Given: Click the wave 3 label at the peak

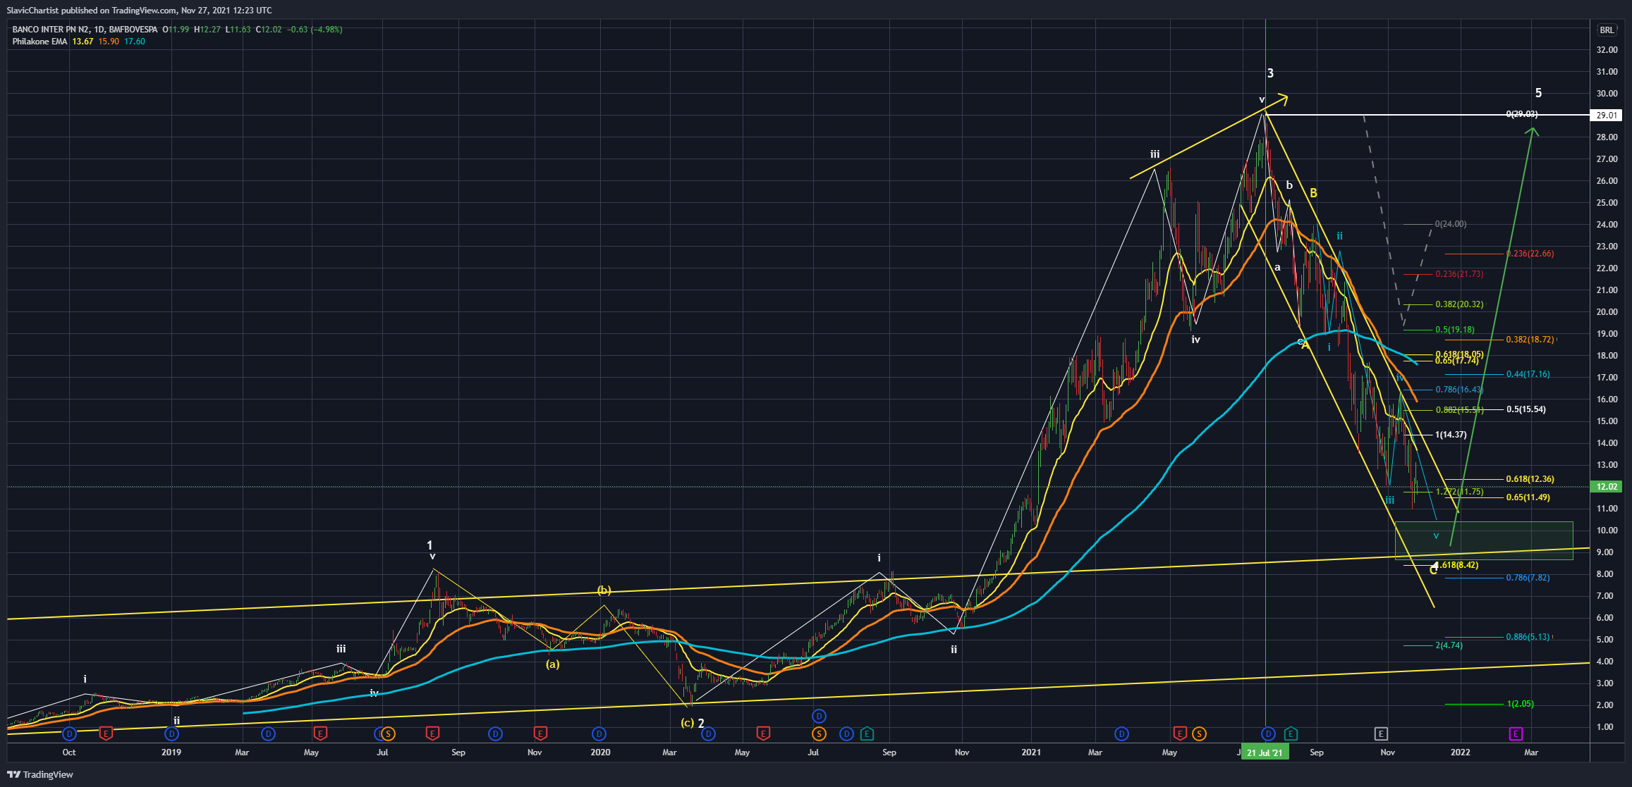Looking at the screenshot, I should tap(1270, 73).
